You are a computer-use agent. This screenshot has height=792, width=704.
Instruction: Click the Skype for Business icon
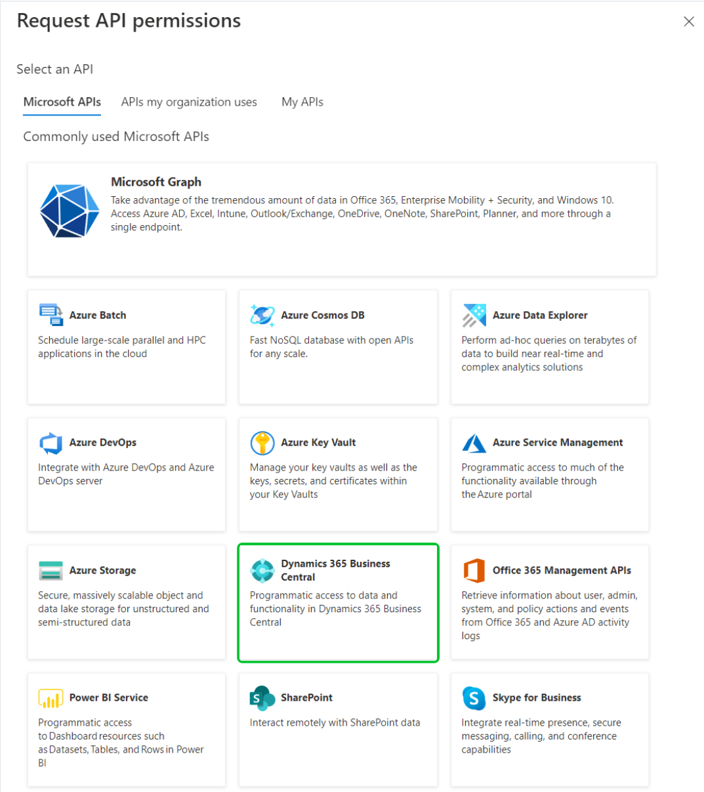tap(474, 698)
